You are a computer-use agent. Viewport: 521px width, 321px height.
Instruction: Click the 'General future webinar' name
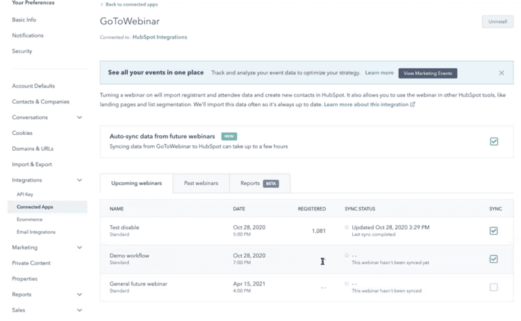point(138,283)
